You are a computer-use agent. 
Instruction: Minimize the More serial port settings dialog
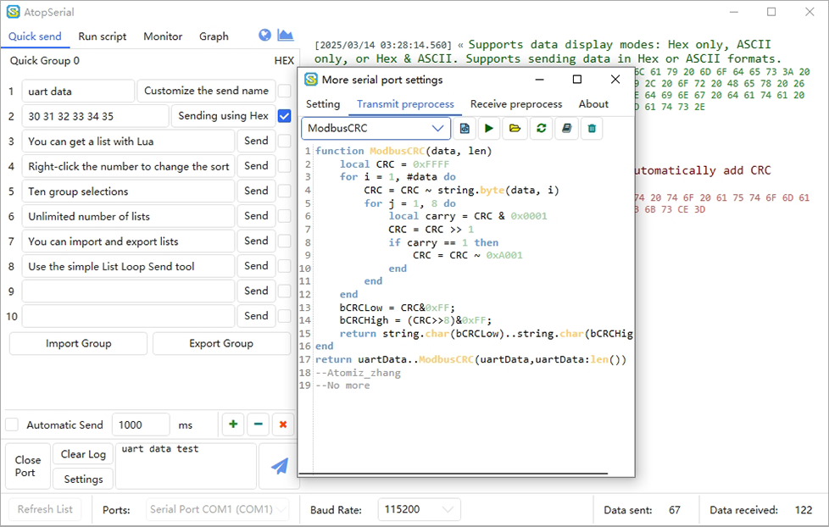coord(539,80)
